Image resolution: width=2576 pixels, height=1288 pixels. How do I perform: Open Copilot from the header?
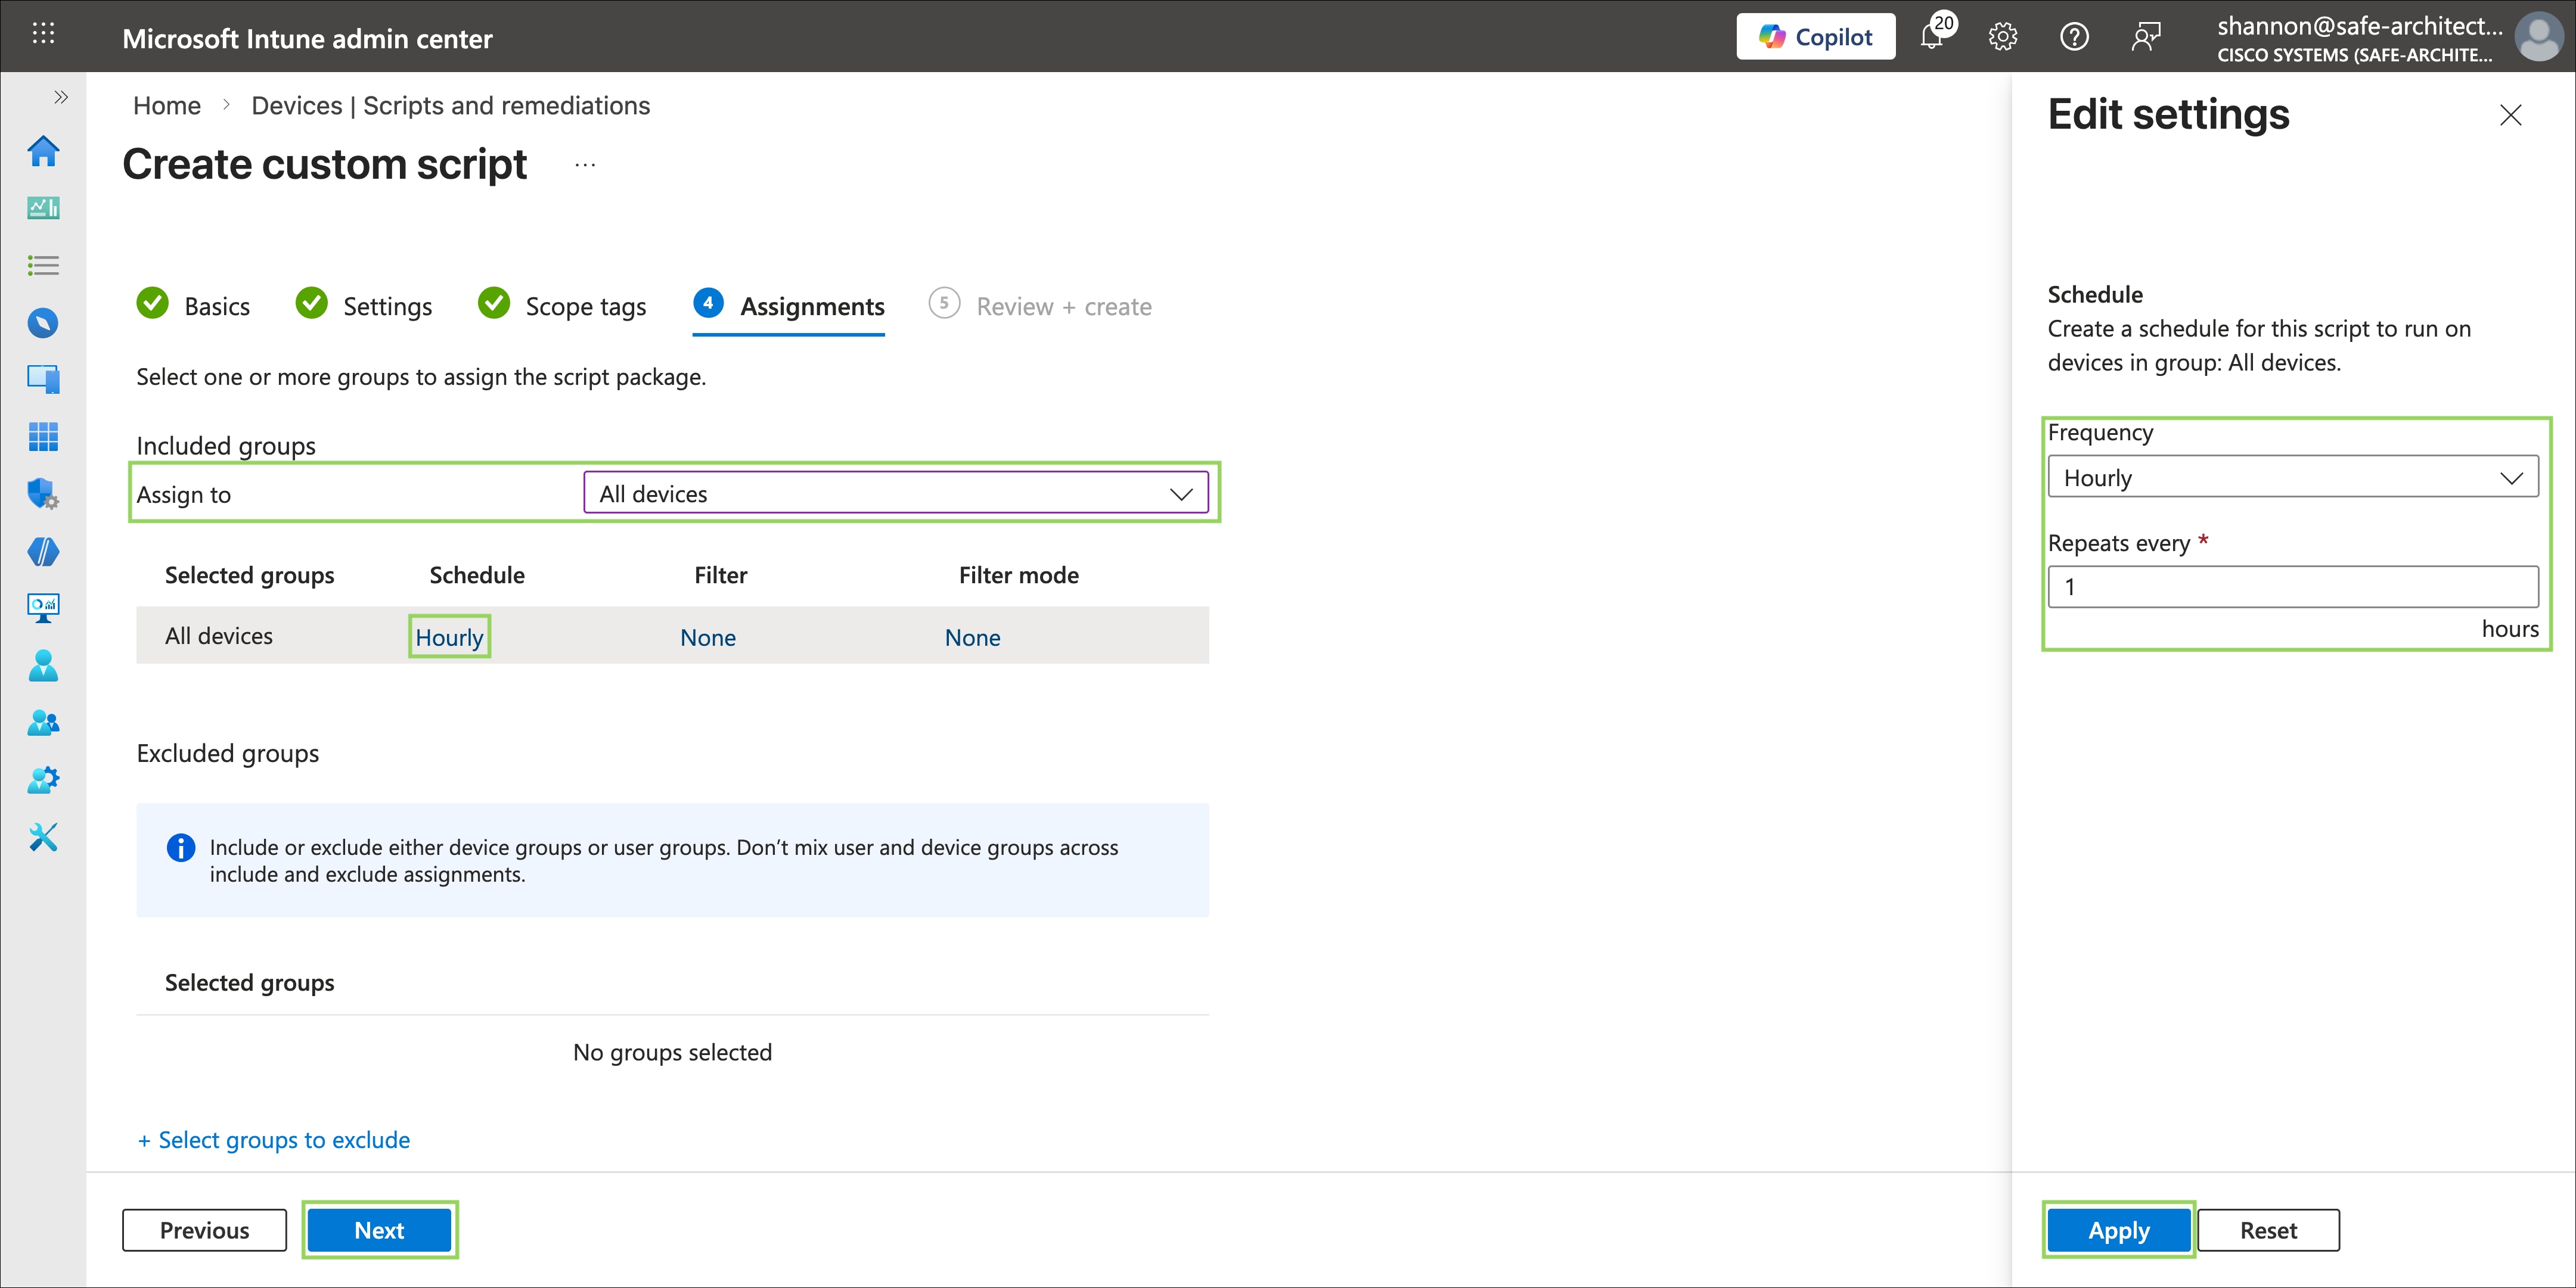point(1815,37)
